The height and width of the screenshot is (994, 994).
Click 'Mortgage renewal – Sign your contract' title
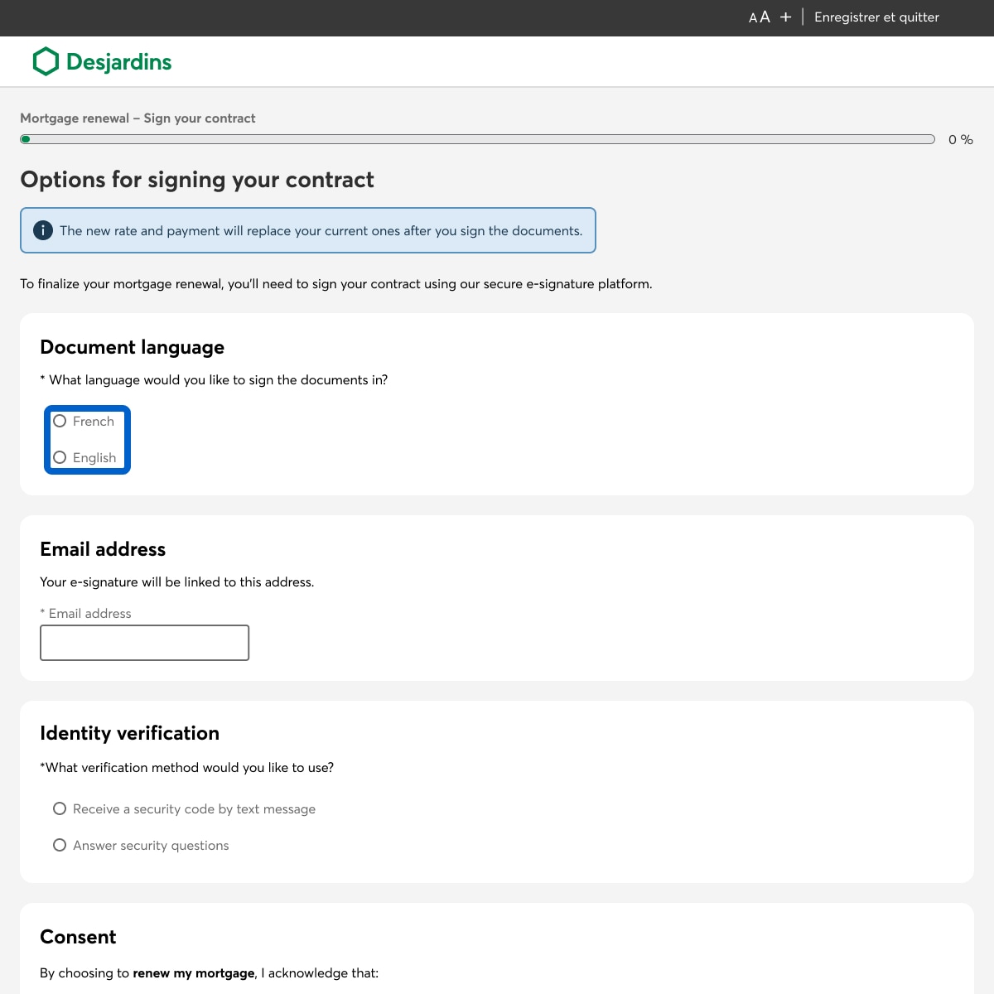[138, 118]
